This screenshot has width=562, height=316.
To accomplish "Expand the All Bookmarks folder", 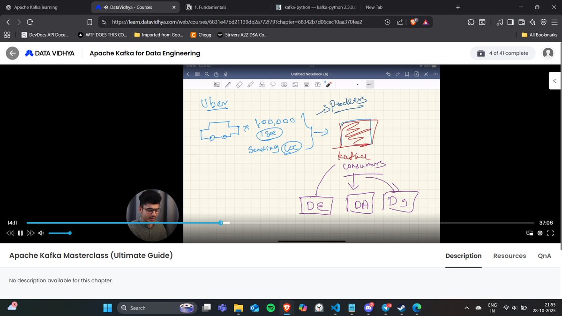I will [x=540, y=35].
